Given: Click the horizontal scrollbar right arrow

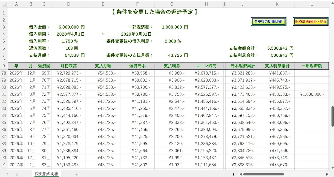Looking at the screenshot, I should [x=327, y=174].
